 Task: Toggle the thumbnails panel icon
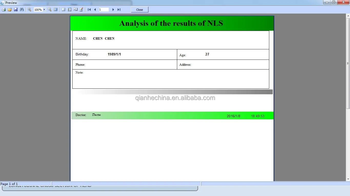click(x=69, y=9)
